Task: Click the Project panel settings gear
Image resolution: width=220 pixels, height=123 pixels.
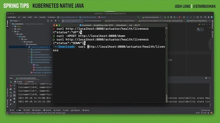Action: click(56, 20)
